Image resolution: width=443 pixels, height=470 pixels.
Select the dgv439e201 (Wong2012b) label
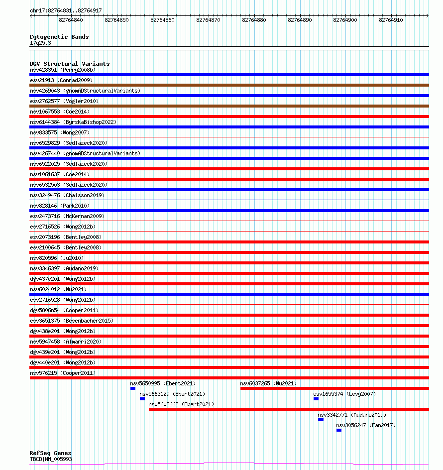63,353
